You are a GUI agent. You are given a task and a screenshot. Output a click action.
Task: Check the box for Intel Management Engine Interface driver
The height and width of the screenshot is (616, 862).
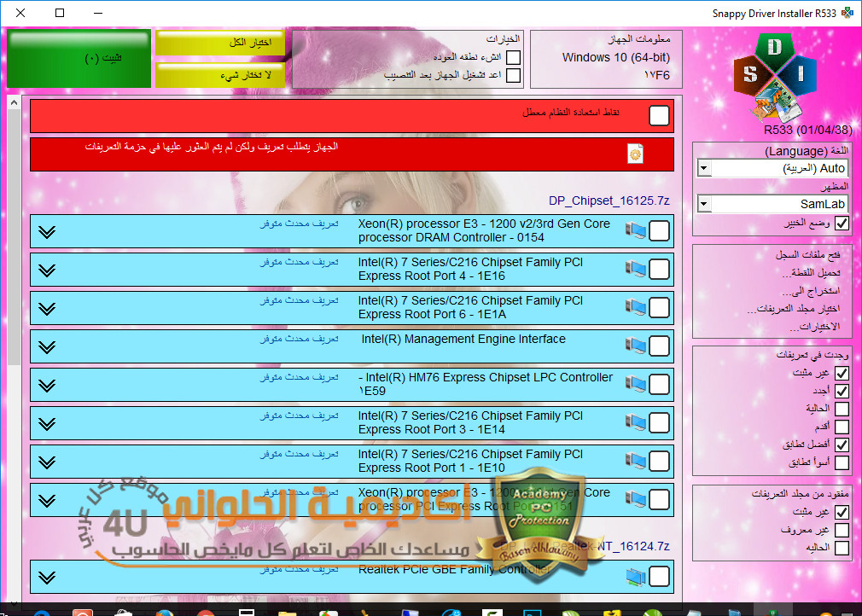(659, 346)
